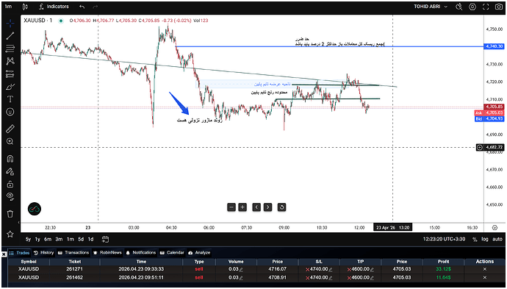Zoom out chart with minus button
The width and height of the screenshot is (507, 289).
[x=231, y=207]
